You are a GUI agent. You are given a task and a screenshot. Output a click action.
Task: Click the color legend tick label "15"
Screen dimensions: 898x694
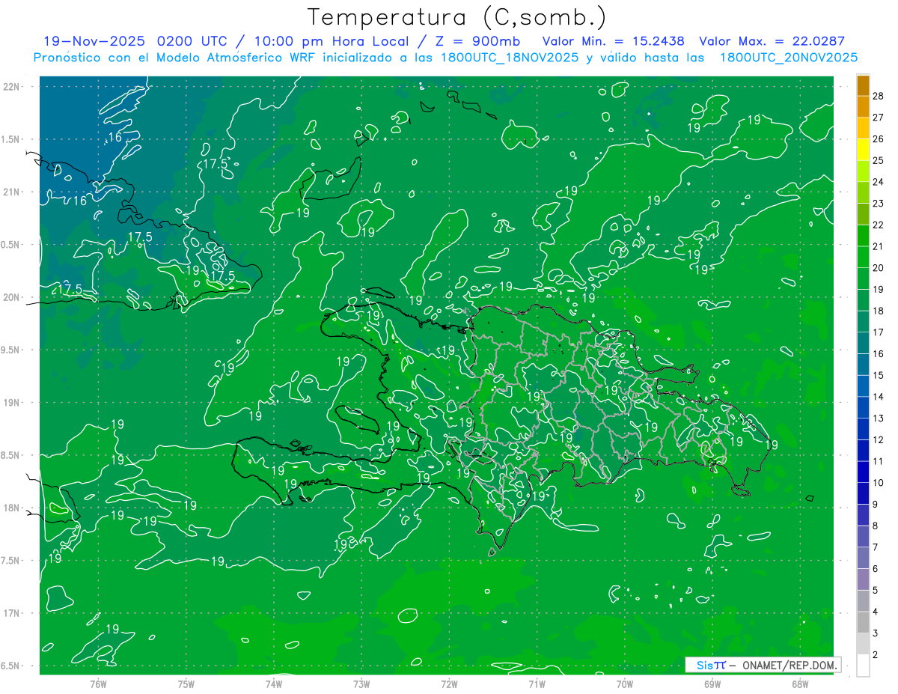pos(878,375)
